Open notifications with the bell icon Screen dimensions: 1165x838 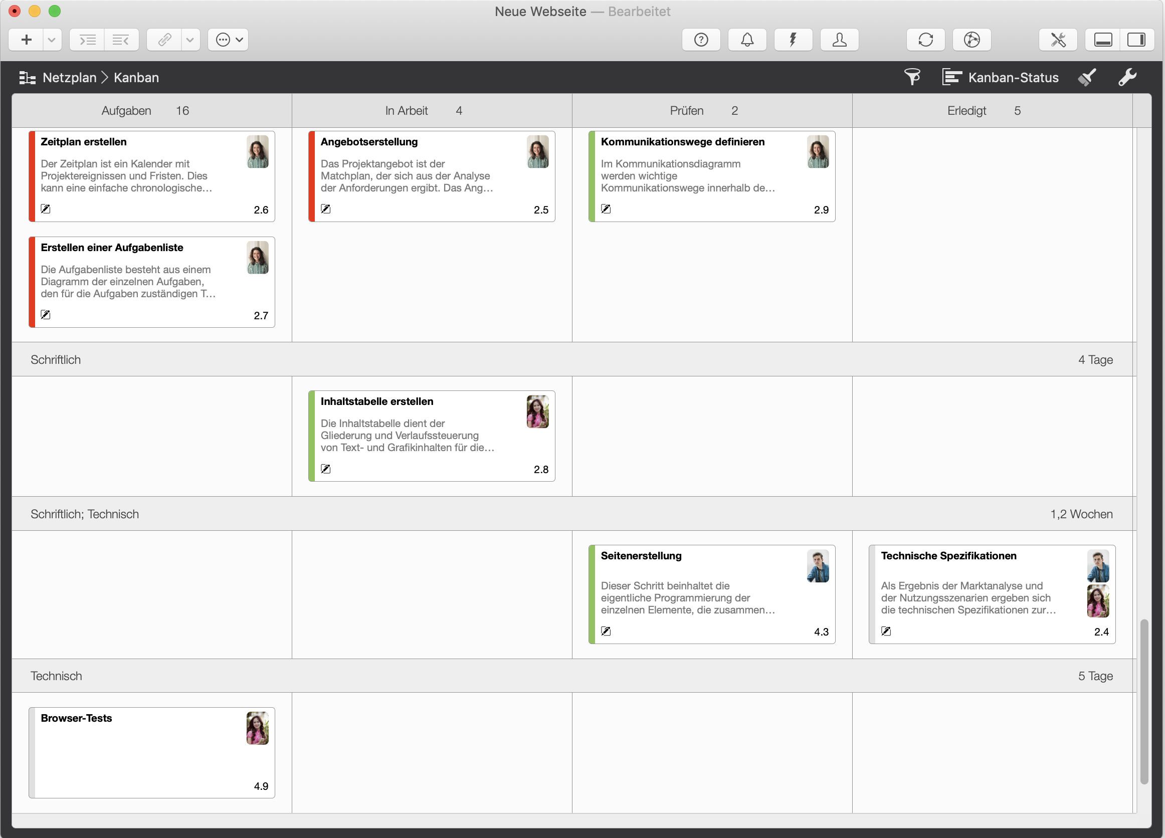point(747,40)
